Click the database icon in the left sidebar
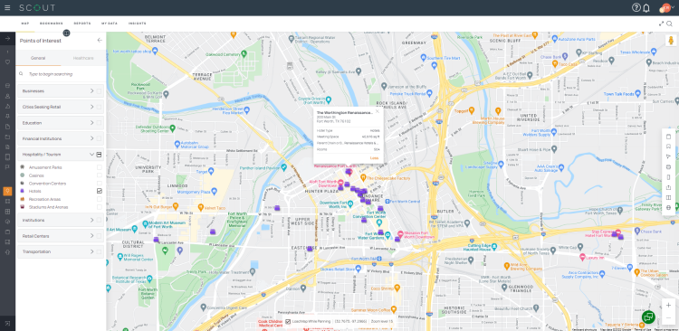Screen dimensions: 679x331 (7, 86)
